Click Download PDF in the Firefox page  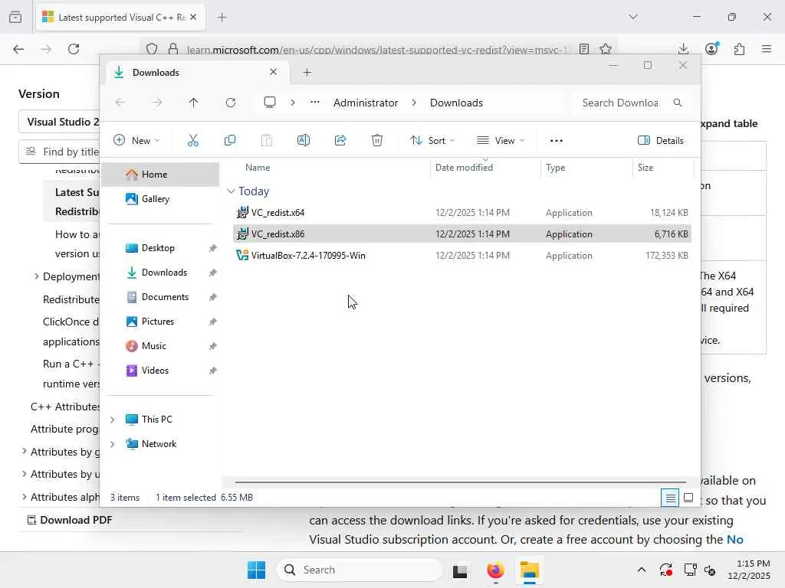(x=70, y=520)
